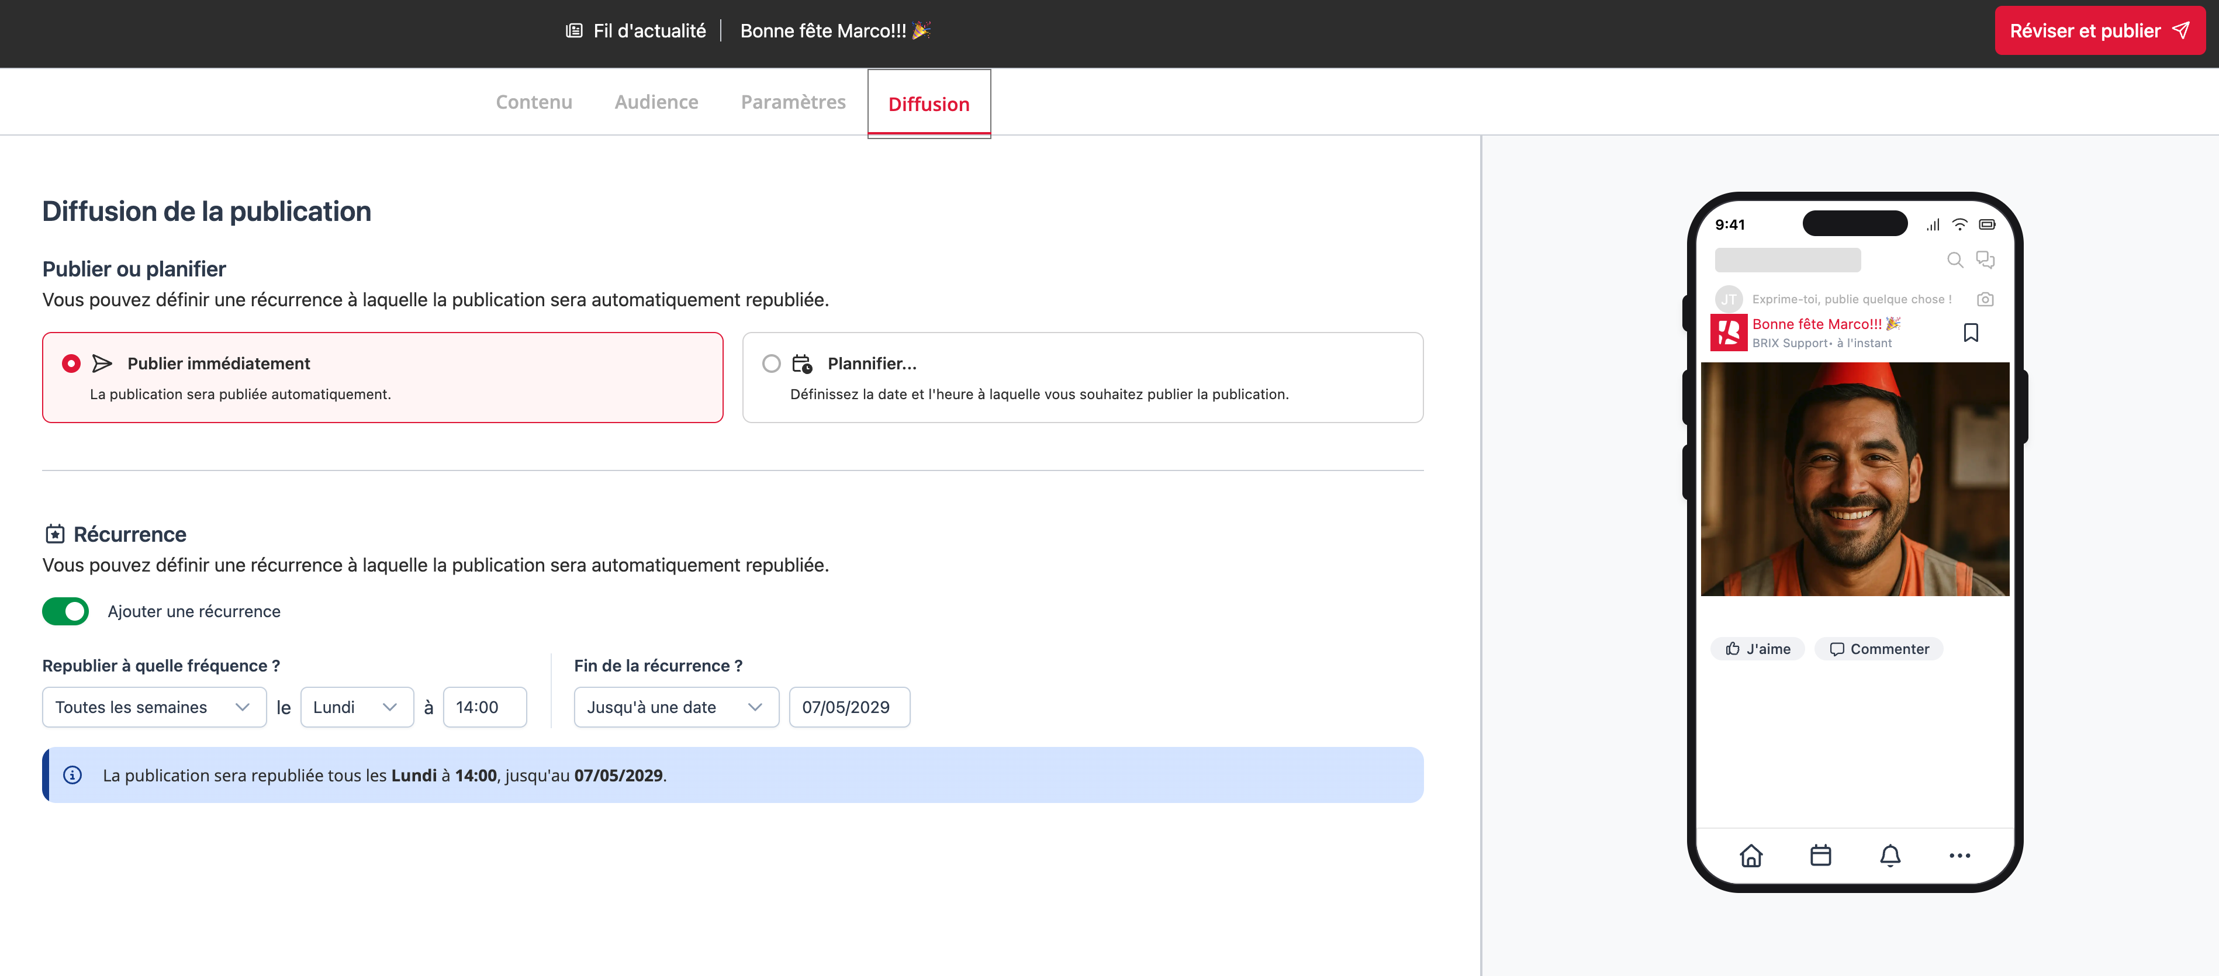The image size is (2219, 976).
Task: Select the Diffusion tab
Action: (x=929, y=103)
